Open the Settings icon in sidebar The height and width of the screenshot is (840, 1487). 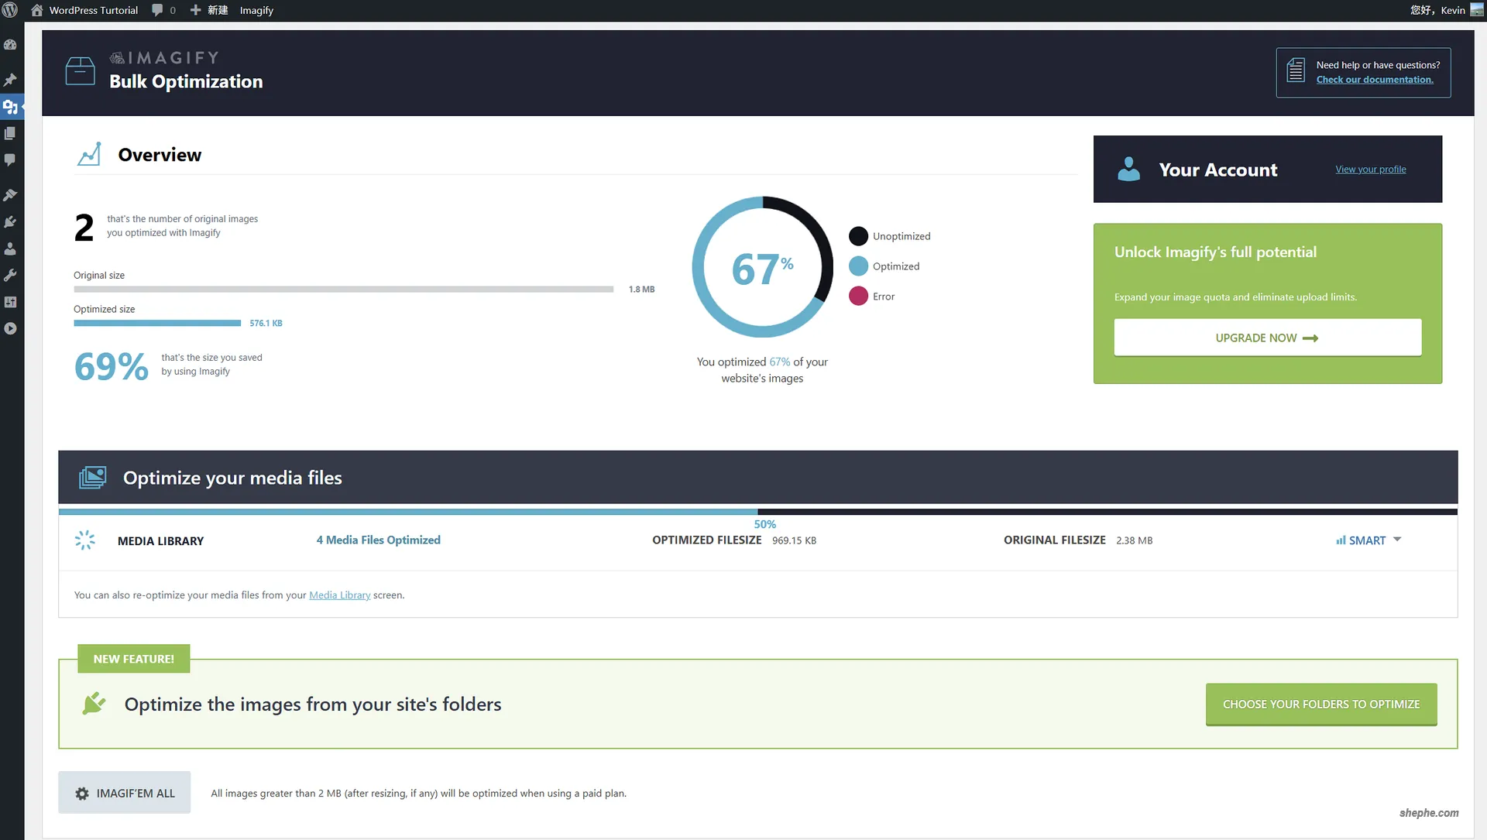[10, 302]
